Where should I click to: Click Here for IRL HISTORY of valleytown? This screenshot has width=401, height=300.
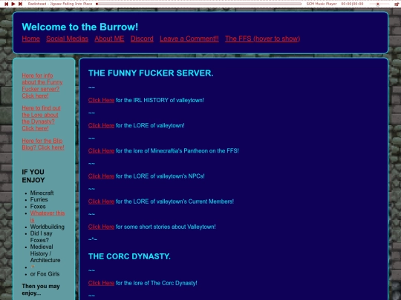pos(101,100)
